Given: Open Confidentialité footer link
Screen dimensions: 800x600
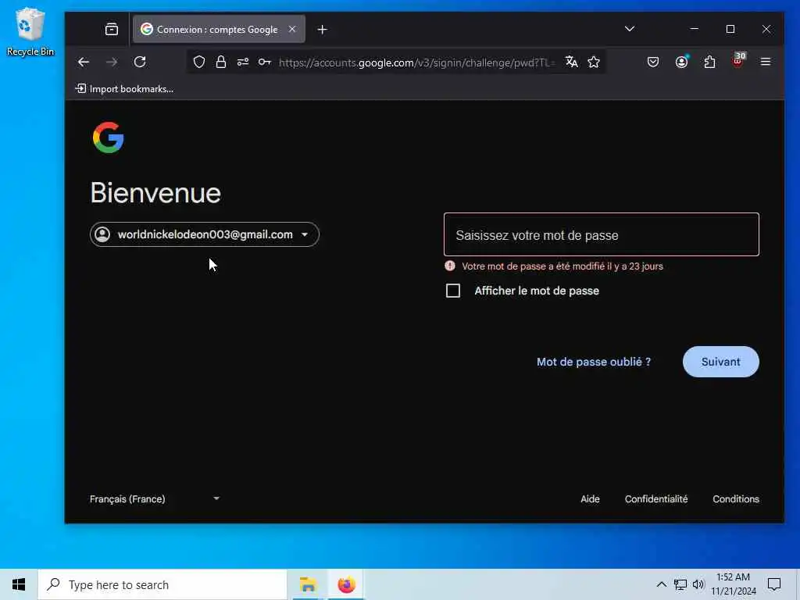Looking at the screenshot, I should point(656,499).
